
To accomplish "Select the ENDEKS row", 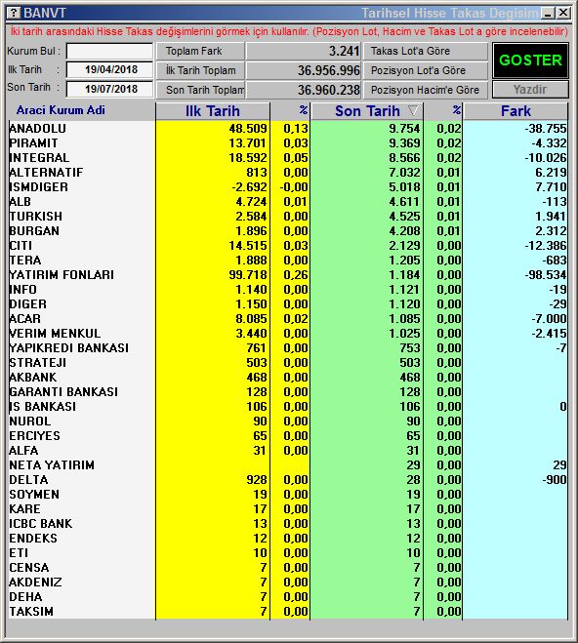I will click(288, 539).
